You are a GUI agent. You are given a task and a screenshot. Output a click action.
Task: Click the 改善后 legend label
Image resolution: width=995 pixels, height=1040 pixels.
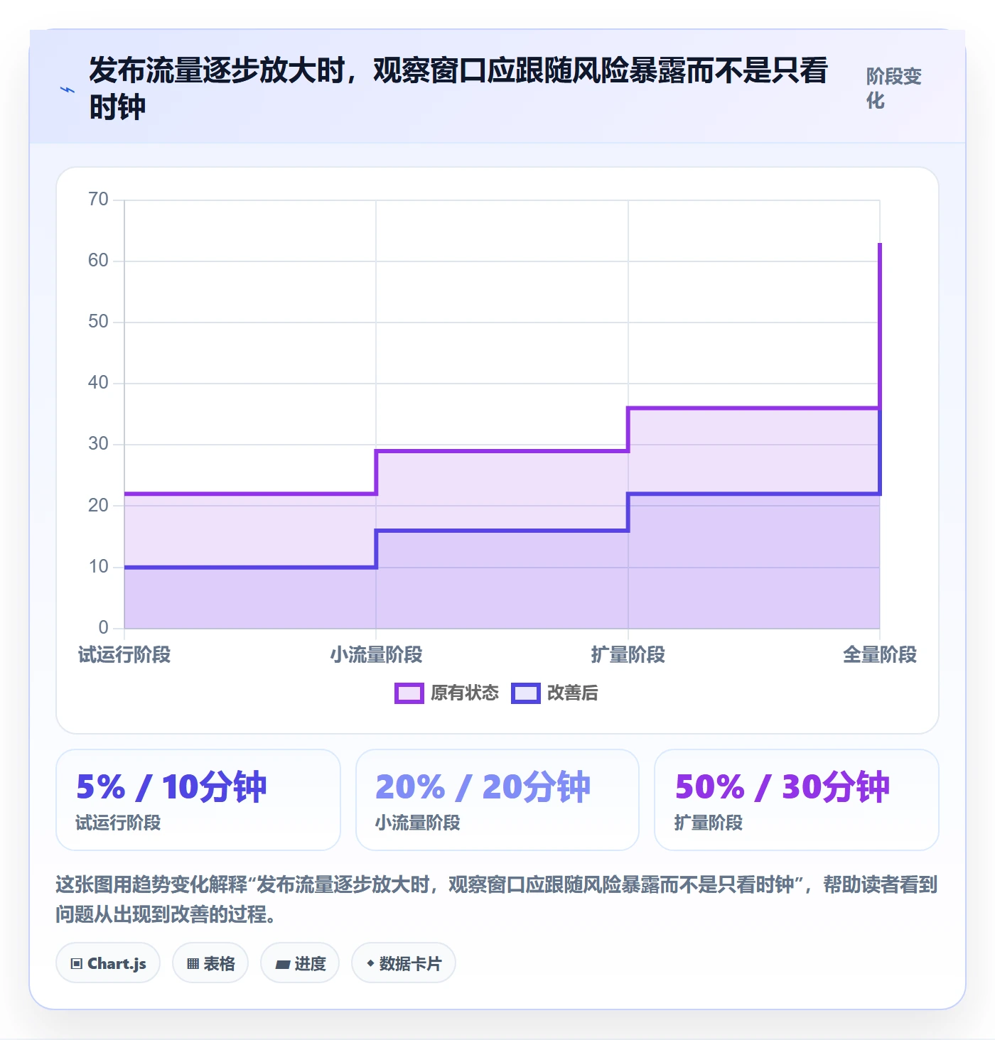[573, 693]
